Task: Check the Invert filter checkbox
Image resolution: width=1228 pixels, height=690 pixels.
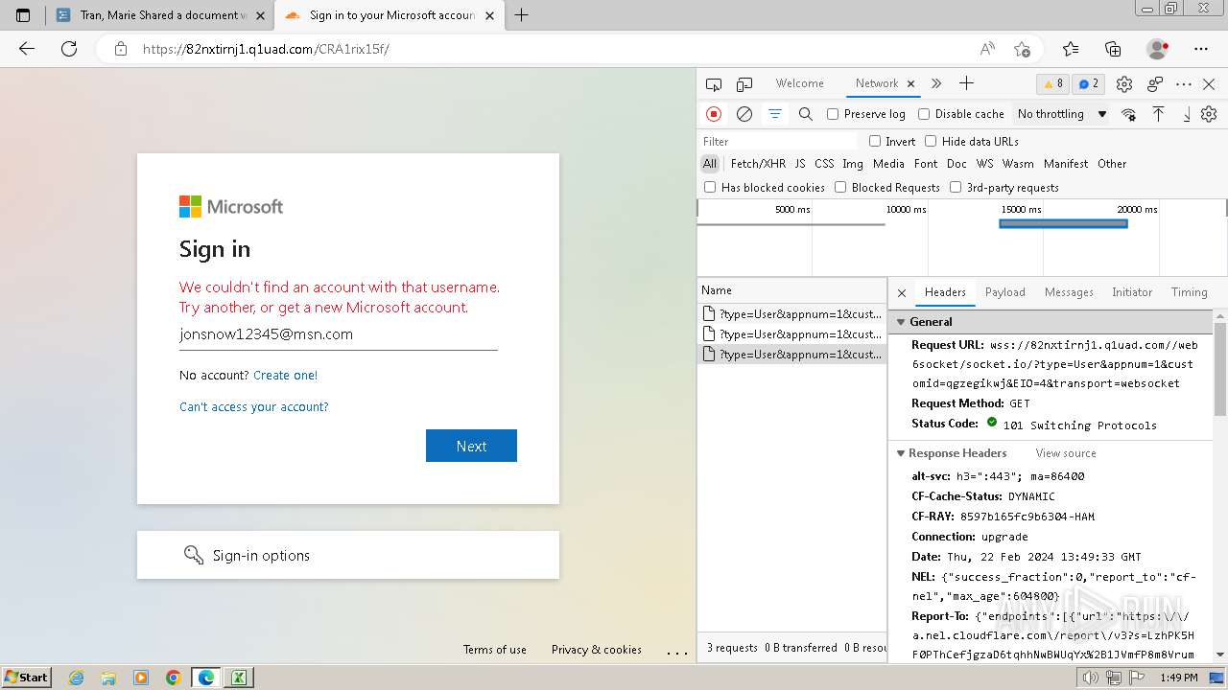Action: pyautogui.click(x=875, y=141)
